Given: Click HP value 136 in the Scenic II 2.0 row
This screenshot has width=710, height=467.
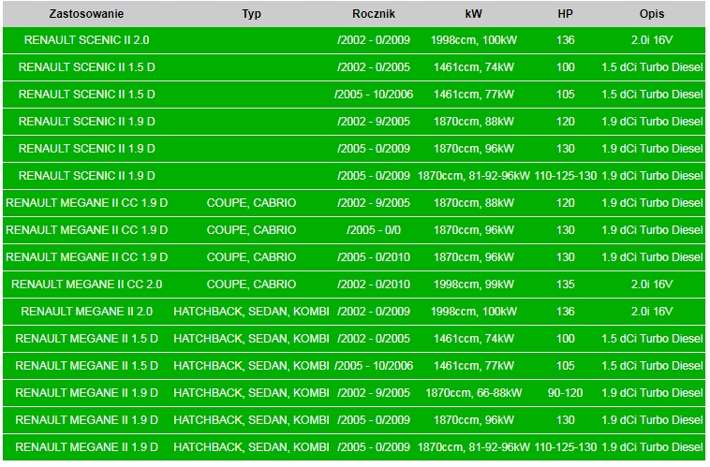Looking at the screenshot, I should [x=565, y=40].
